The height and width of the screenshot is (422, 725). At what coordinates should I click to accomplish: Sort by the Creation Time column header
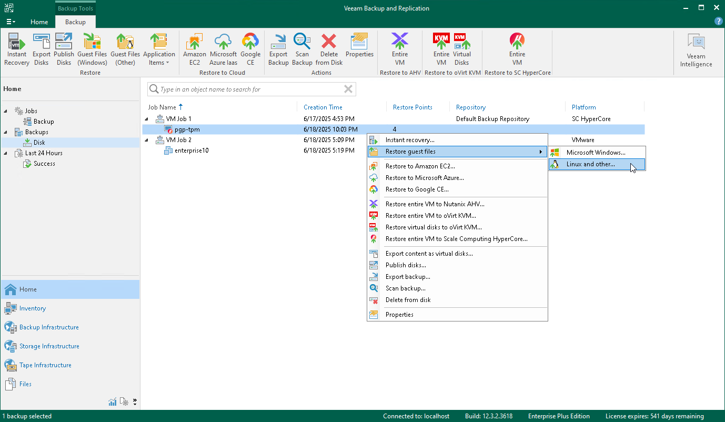point(323,107)
